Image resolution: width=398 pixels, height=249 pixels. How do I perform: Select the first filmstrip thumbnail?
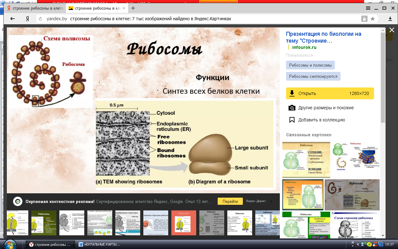tap(18, 223)
